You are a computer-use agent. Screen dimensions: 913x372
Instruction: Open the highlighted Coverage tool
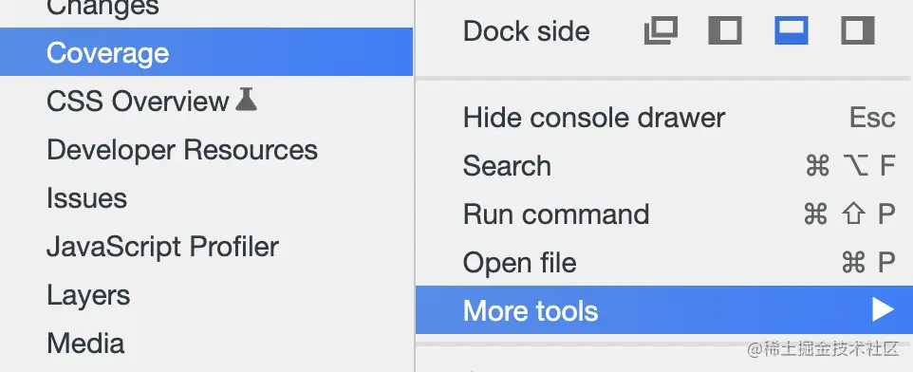pos(206,52)
